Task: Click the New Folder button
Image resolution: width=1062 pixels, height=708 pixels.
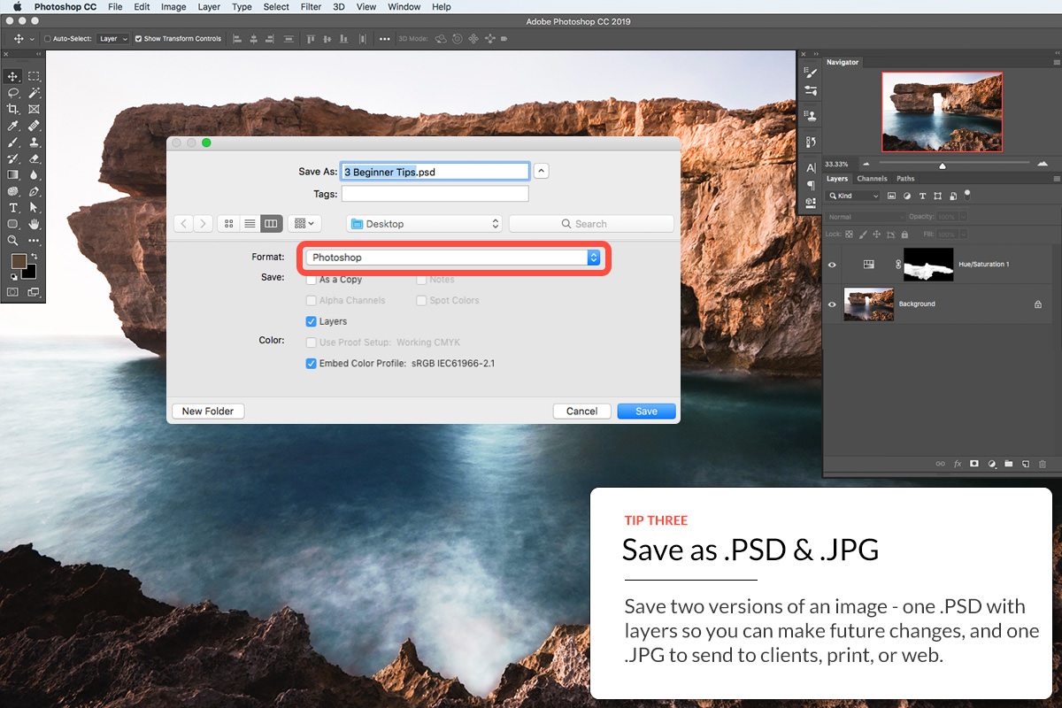Action: (x=207, y=411)
